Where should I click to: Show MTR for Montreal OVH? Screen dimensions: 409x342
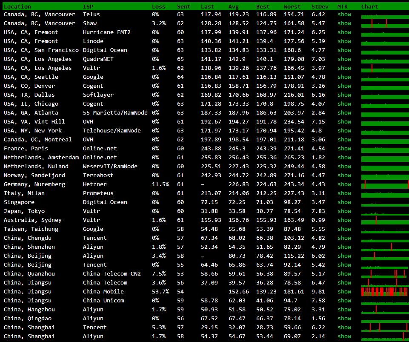[x=344, y=139]
